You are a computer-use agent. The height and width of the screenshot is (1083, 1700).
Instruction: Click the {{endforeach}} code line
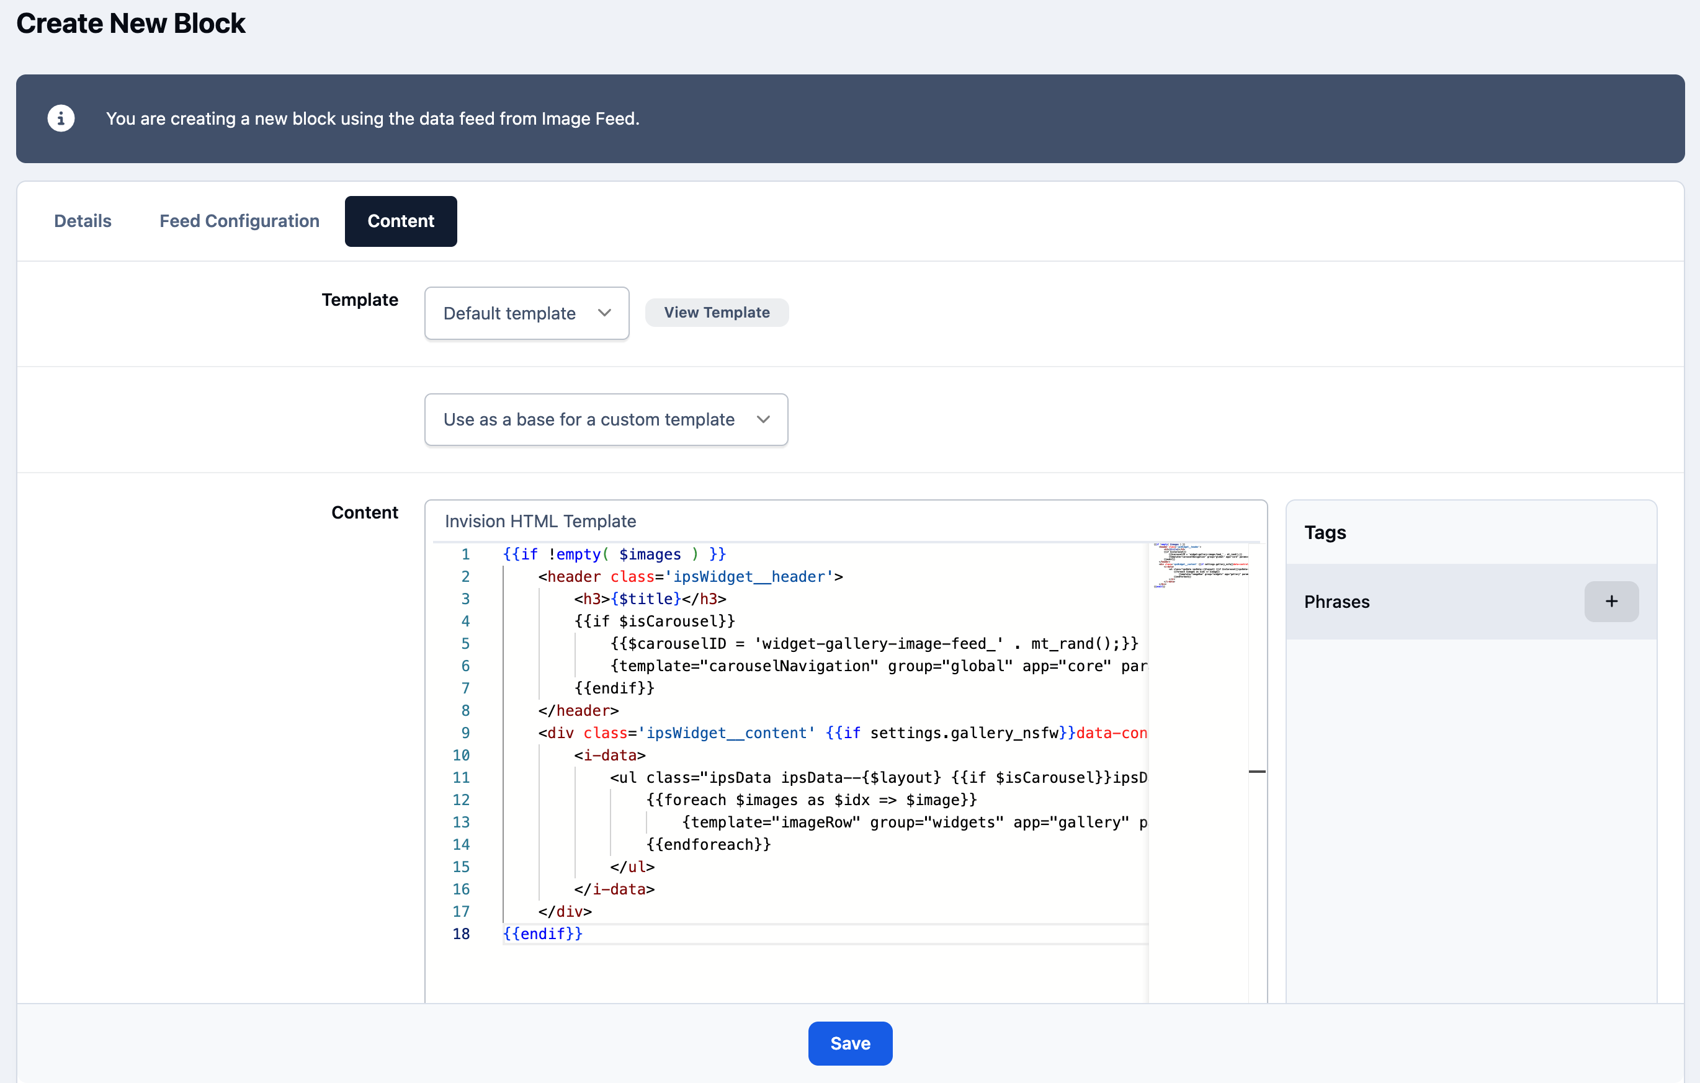(708, 844)
